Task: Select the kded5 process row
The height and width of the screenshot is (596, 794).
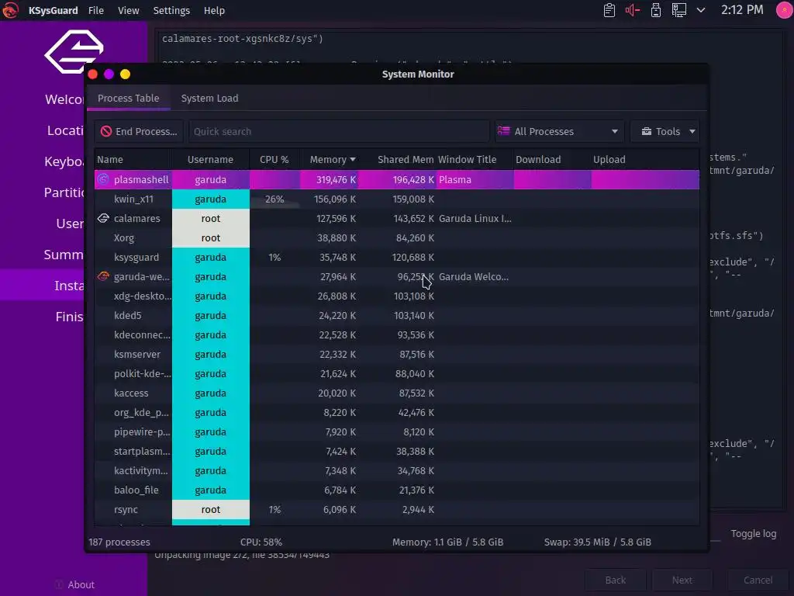Action: point(396,315)
